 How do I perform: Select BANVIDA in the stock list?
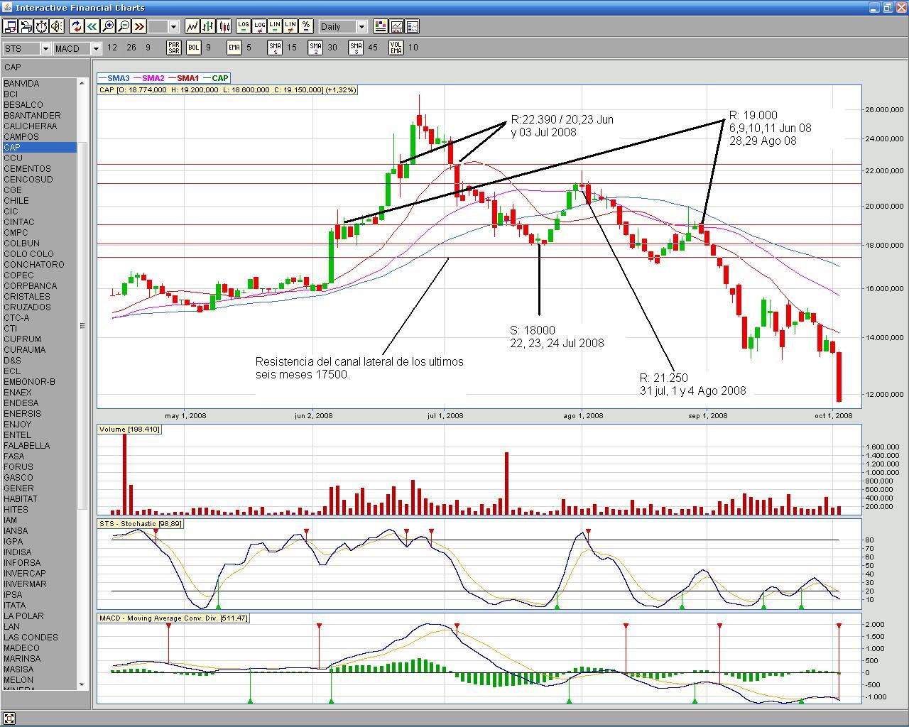point(39,84)
